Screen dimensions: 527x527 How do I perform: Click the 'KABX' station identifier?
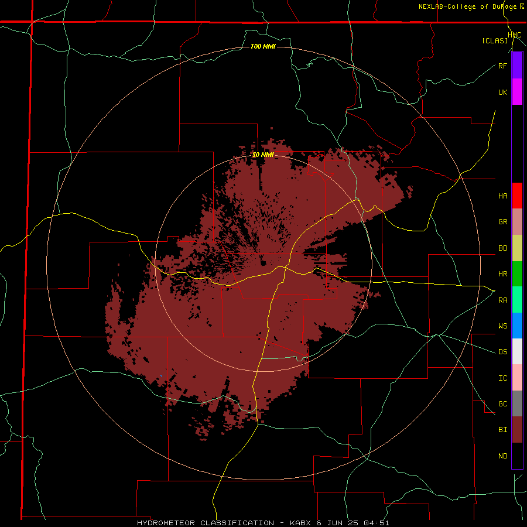300,523
